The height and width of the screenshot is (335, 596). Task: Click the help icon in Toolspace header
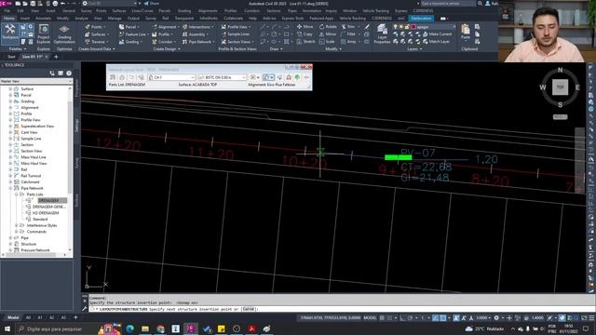69,73
